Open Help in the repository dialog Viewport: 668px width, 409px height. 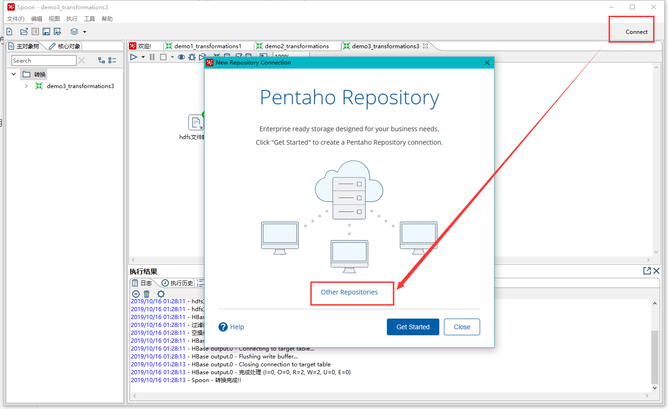click(x=231, y=327)
